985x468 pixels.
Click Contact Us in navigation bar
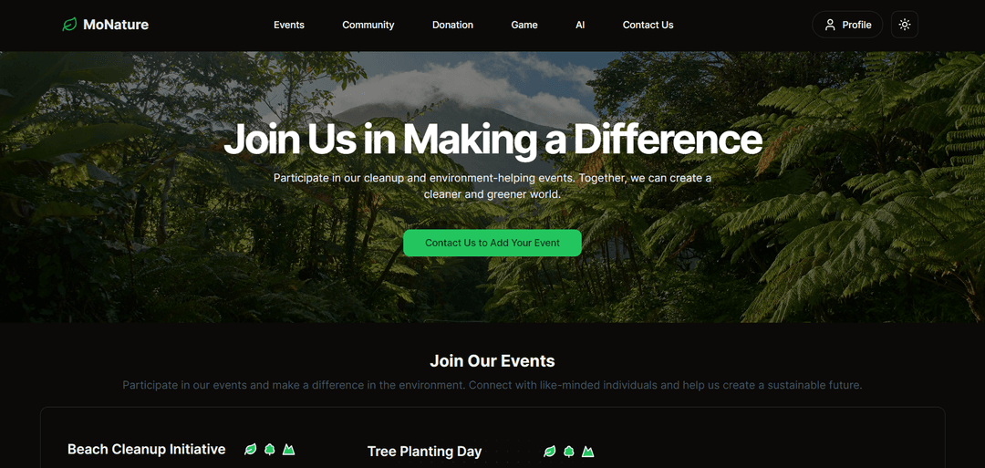coord(648,26)
